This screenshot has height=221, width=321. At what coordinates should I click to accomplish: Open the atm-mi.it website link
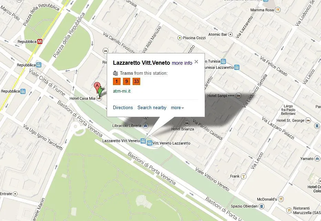click(122, 91)
